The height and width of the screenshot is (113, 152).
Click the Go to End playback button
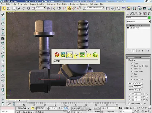pyautogui.click(x=135, y=108)
